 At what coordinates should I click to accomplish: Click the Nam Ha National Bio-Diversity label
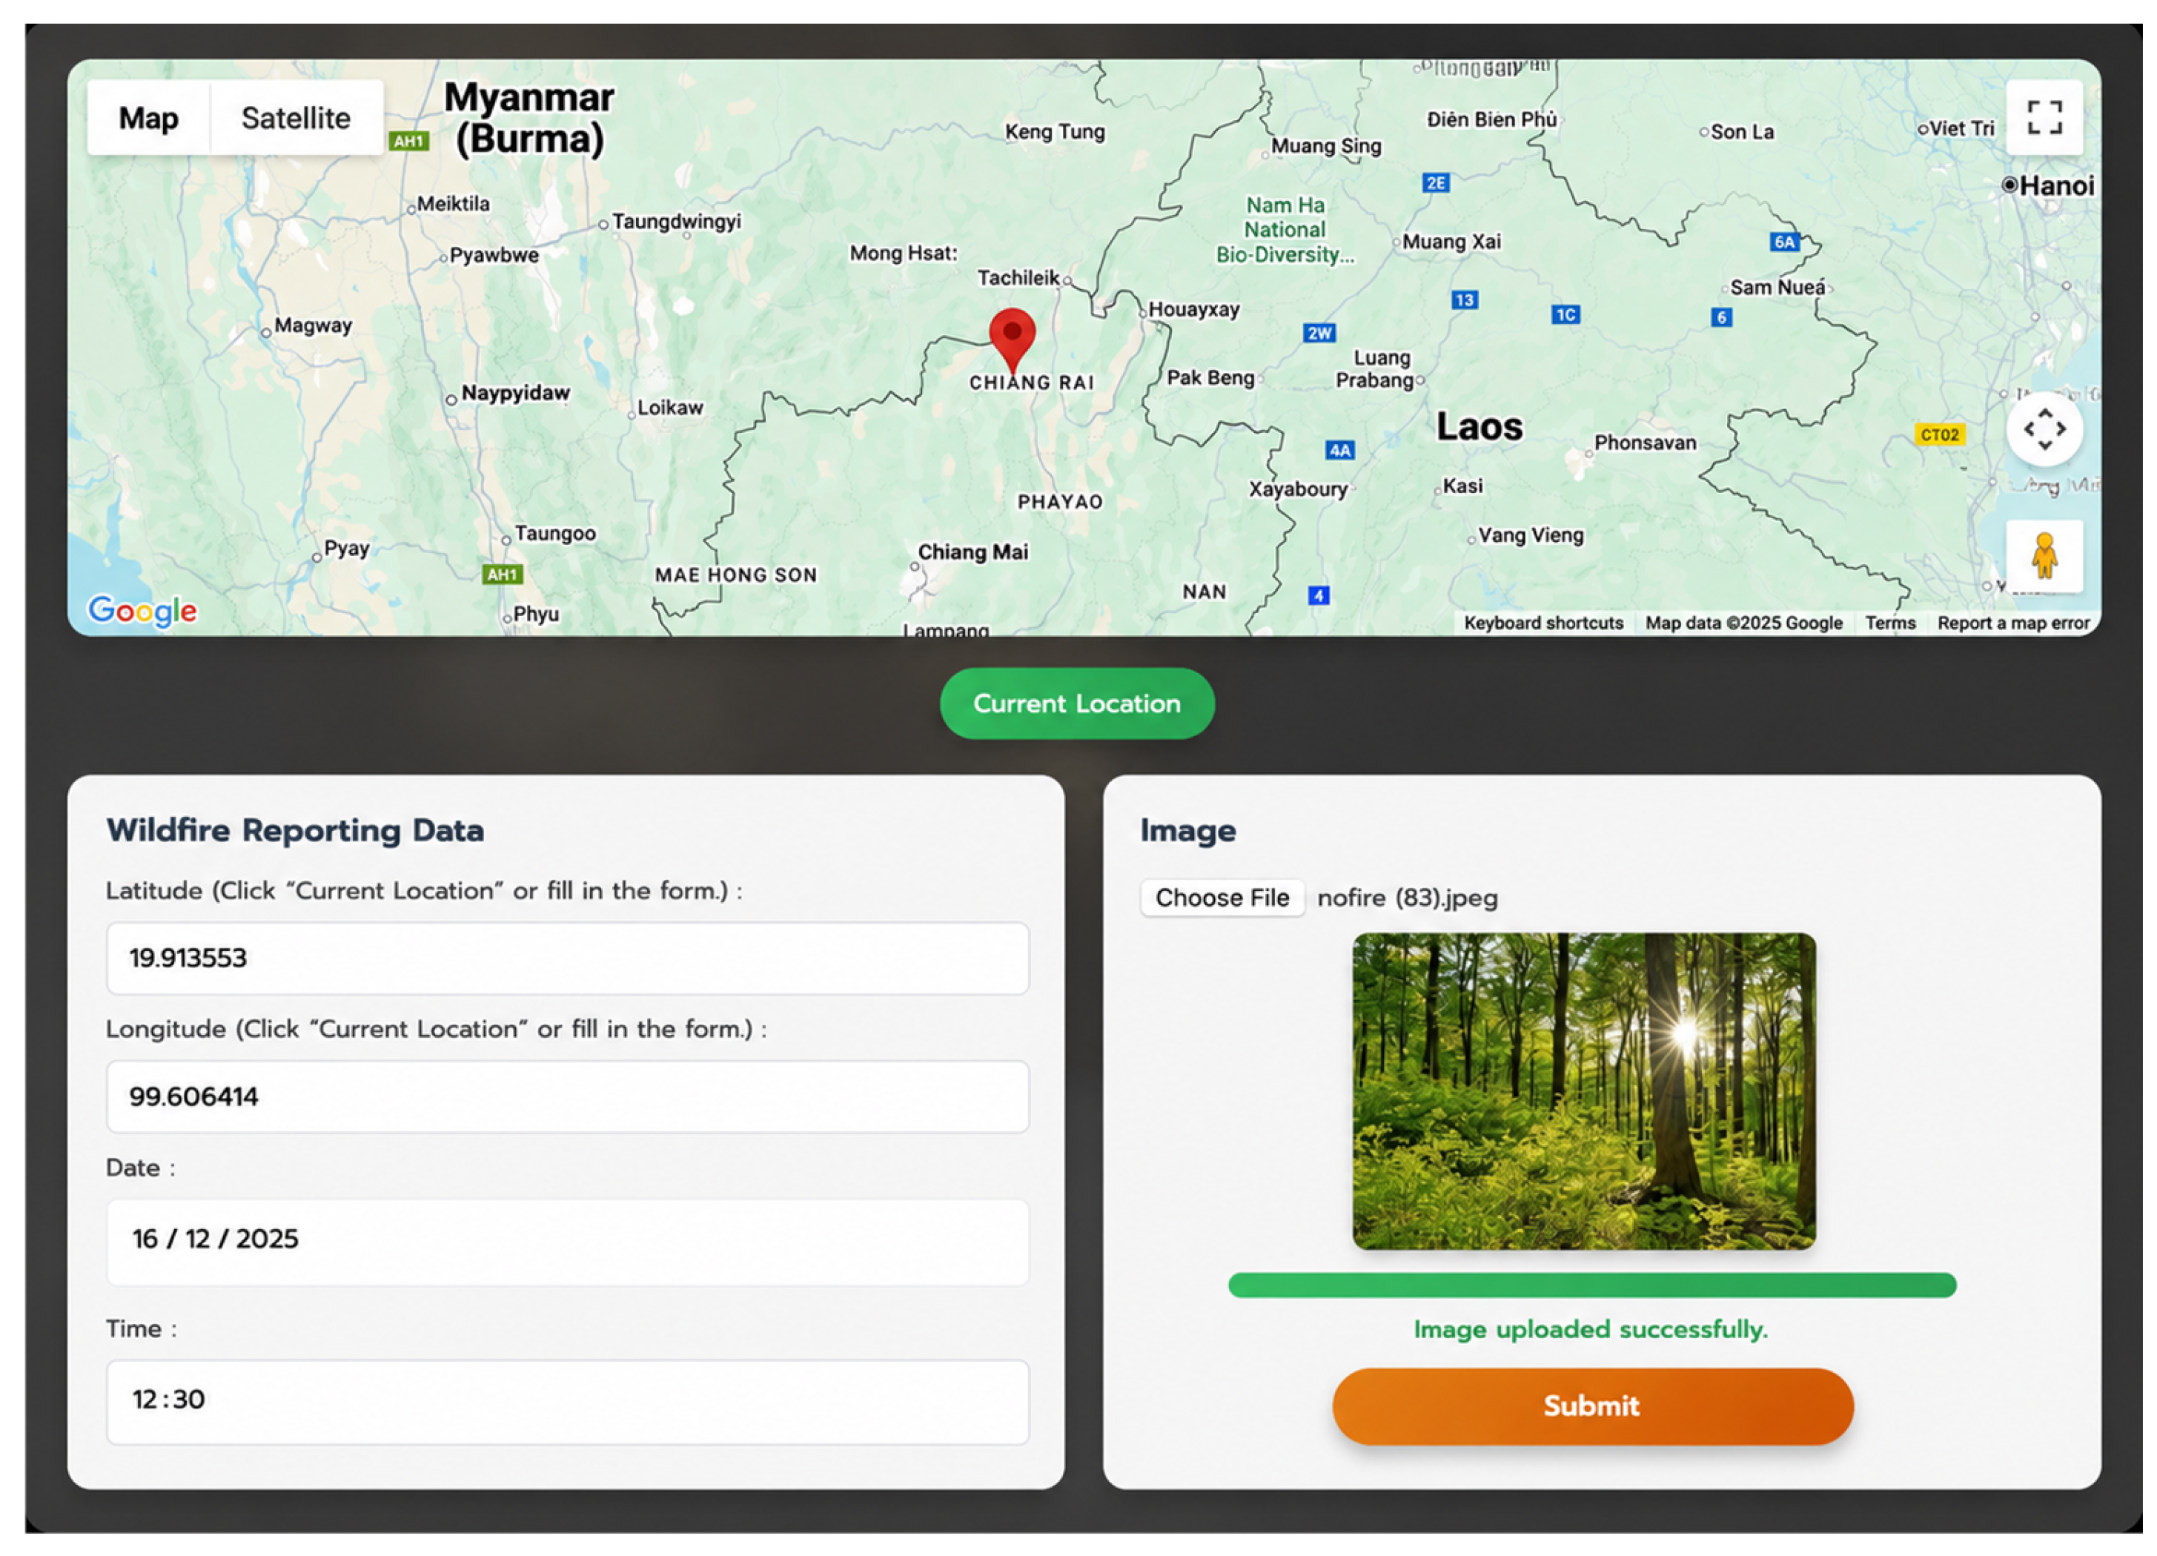point(1285,229)
